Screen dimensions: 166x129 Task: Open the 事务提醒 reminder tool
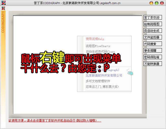152,51
